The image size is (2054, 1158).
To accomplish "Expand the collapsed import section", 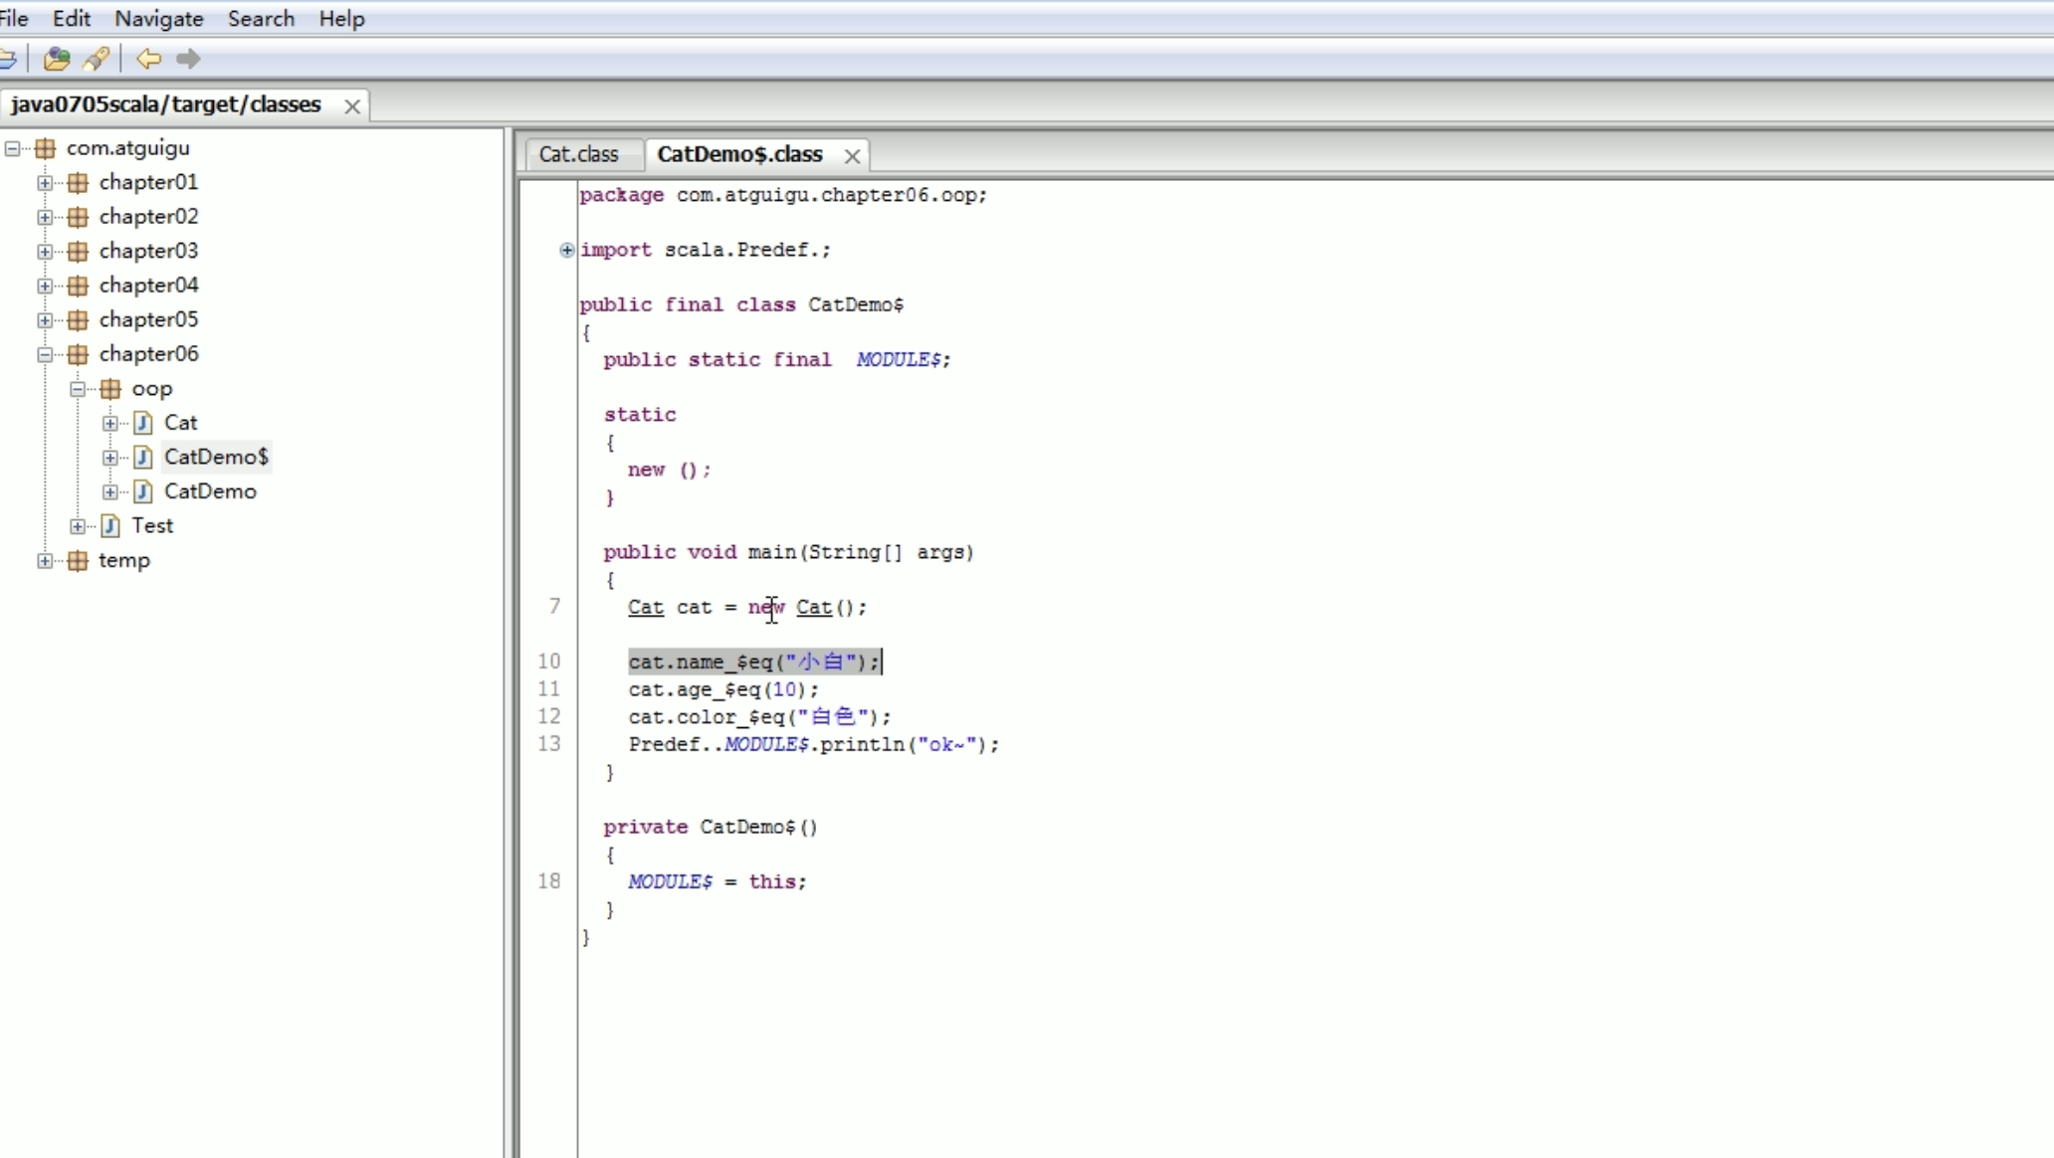I will [x=566, y=250].
